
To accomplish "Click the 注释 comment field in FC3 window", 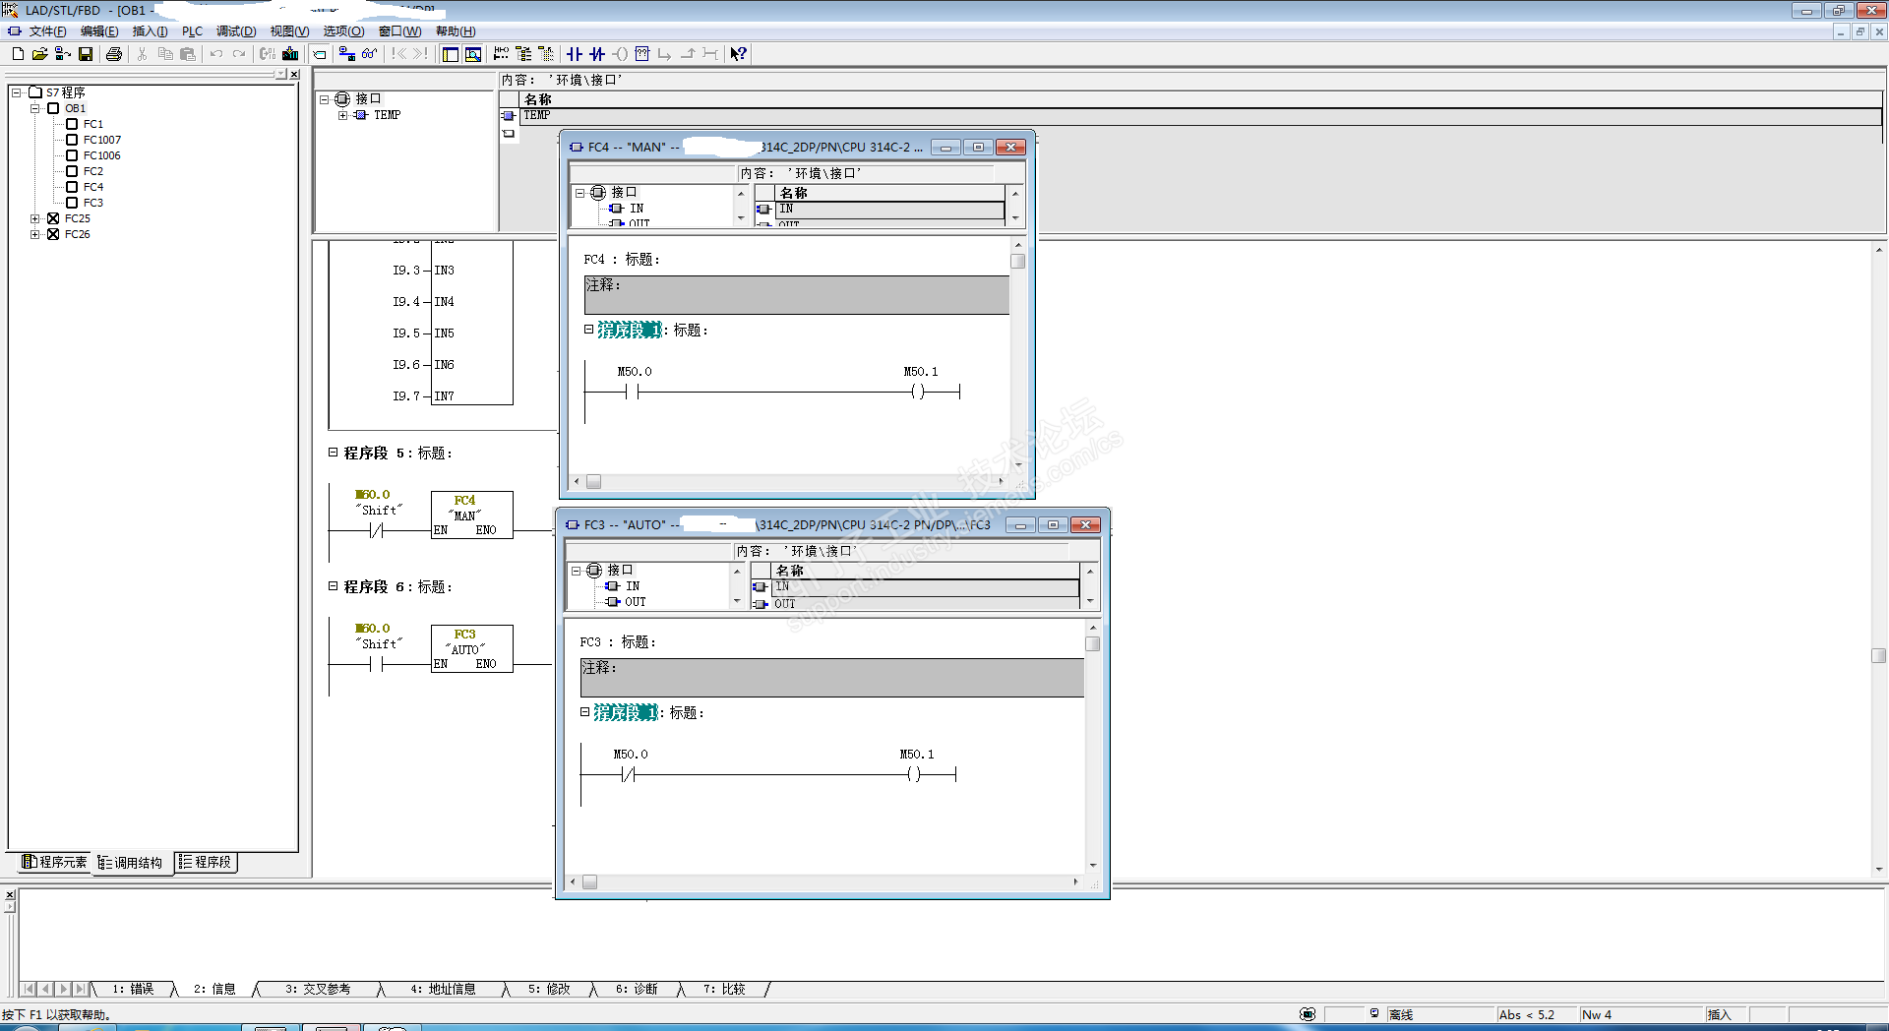I will 832,678.
